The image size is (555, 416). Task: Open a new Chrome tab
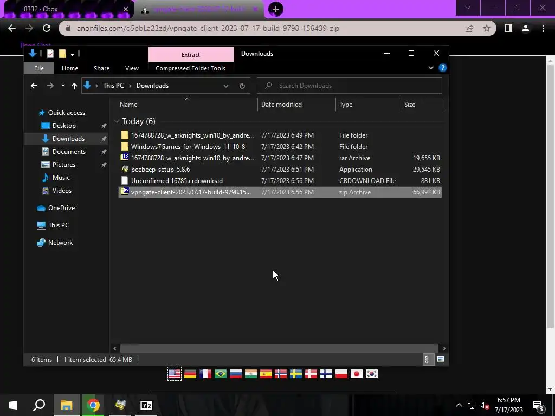[x=276, y=9]
